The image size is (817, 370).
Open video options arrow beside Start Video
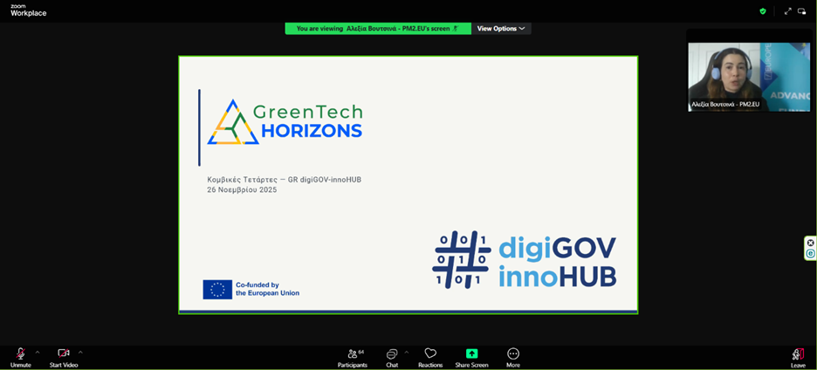pyautogui.click(x=80, y=352)
